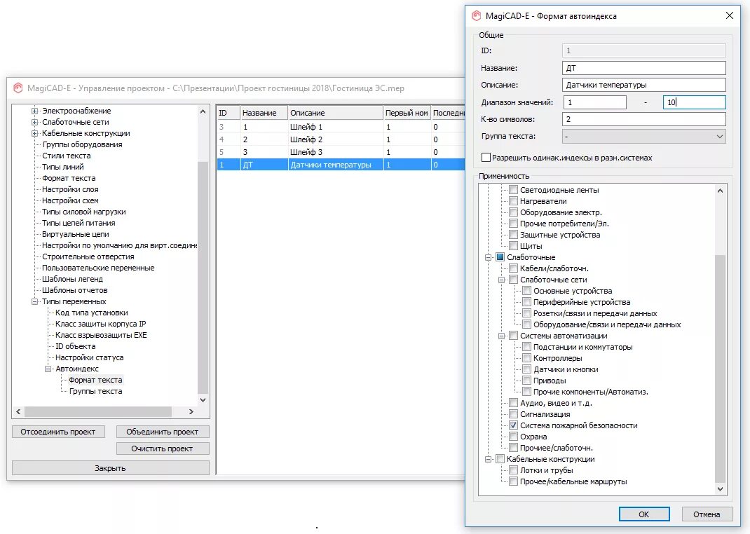This screenshot has width=750, height=534.
Task: Click the Объединить проект button
Action: pyautogui.click(x=162, y=432)
